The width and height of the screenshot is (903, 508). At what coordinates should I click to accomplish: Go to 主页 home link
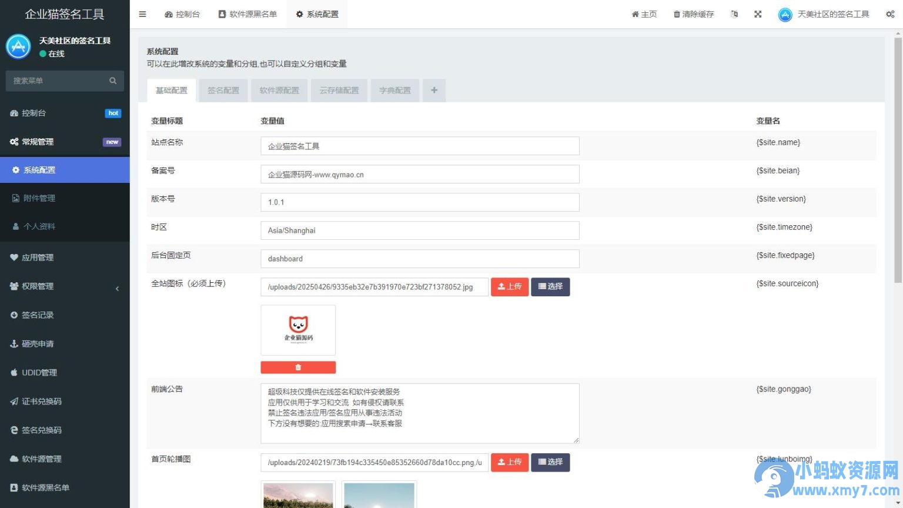(644, 14)
